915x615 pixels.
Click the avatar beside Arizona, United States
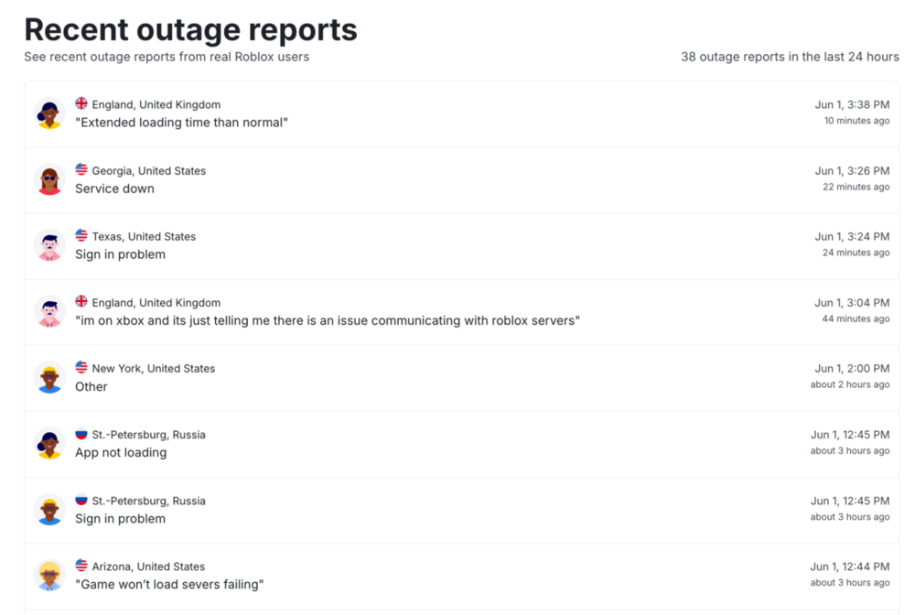tap(49, 576)
